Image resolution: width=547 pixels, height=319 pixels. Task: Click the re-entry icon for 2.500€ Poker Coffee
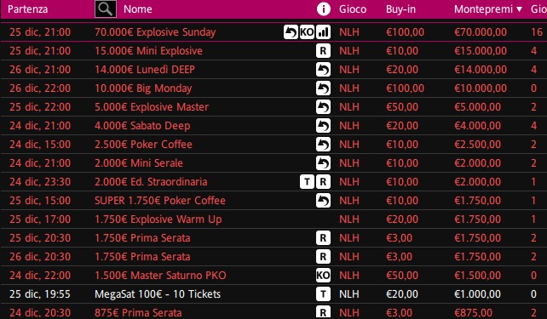pyautogui.click(x=324, y=144)
